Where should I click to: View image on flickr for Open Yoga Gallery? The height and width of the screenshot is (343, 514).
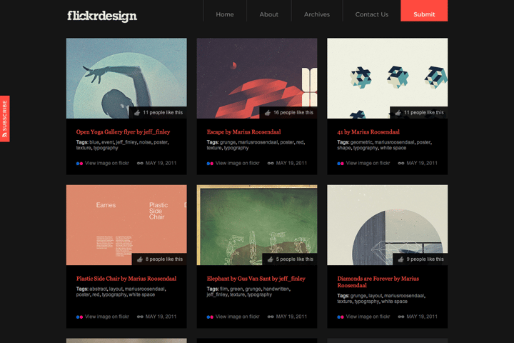click(x=107, y=163)
